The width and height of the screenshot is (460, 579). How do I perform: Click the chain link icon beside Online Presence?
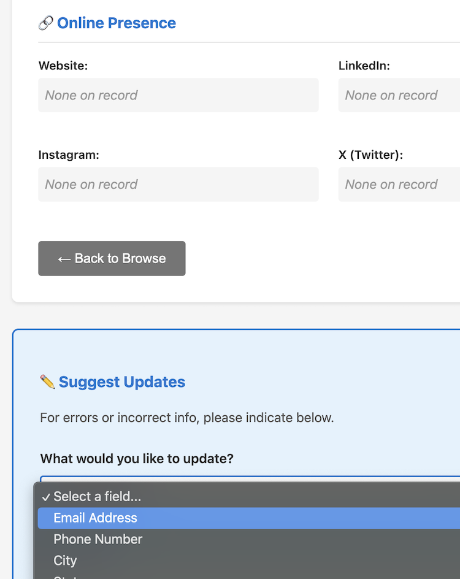point(45,23)
